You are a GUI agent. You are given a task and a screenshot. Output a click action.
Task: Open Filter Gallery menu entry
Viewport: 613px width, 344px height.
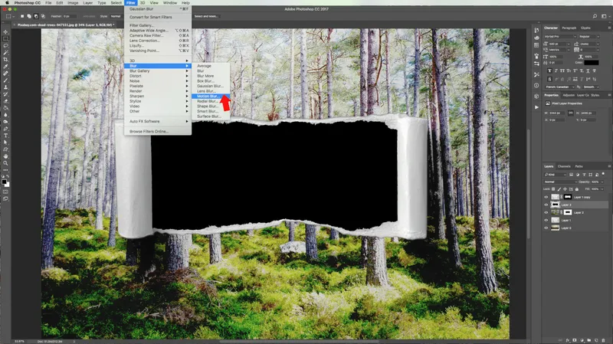[158, 25]
